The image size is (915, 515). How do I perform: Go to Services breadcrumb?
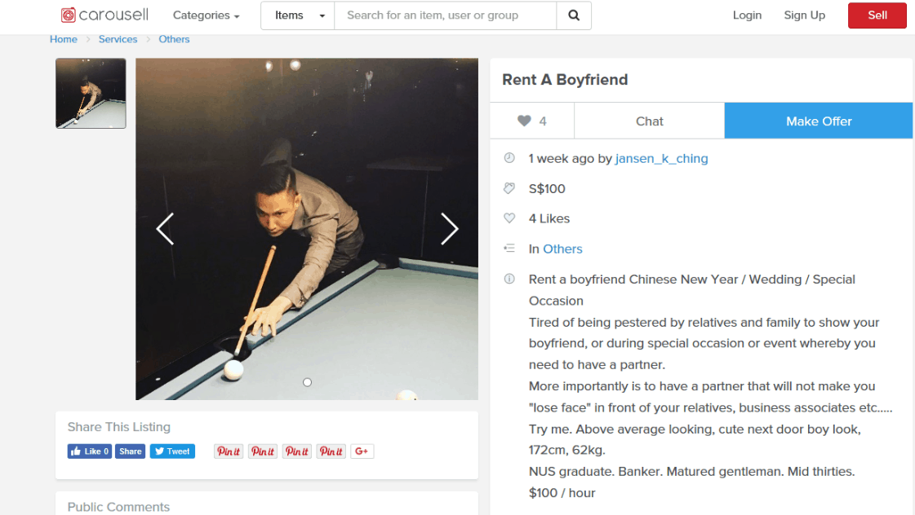pos(118,39)
